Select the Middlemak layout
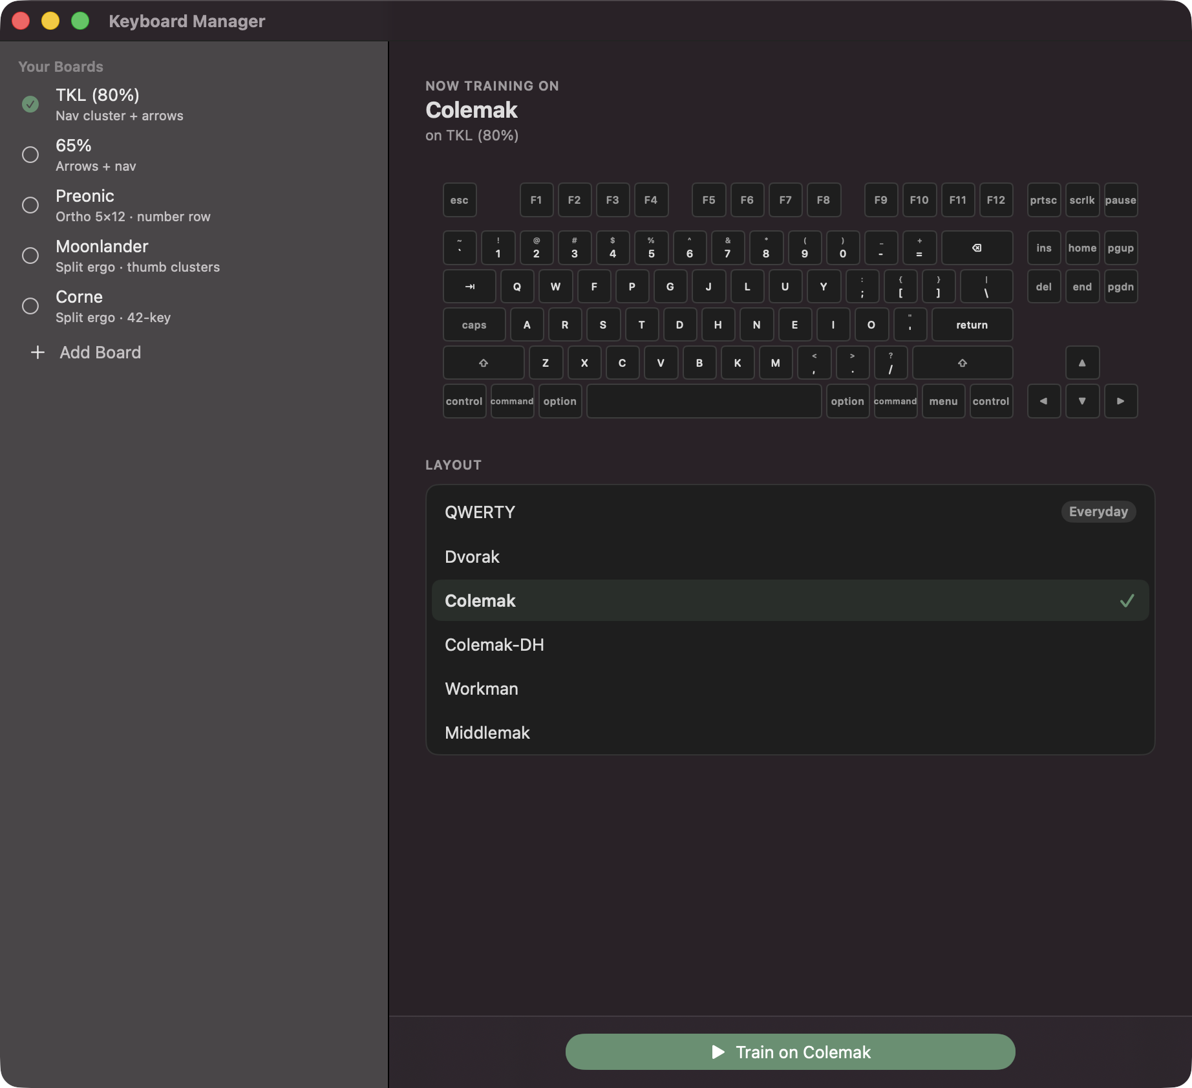This screenshot has width=1192, height=1088. click(x=790, y=732)
